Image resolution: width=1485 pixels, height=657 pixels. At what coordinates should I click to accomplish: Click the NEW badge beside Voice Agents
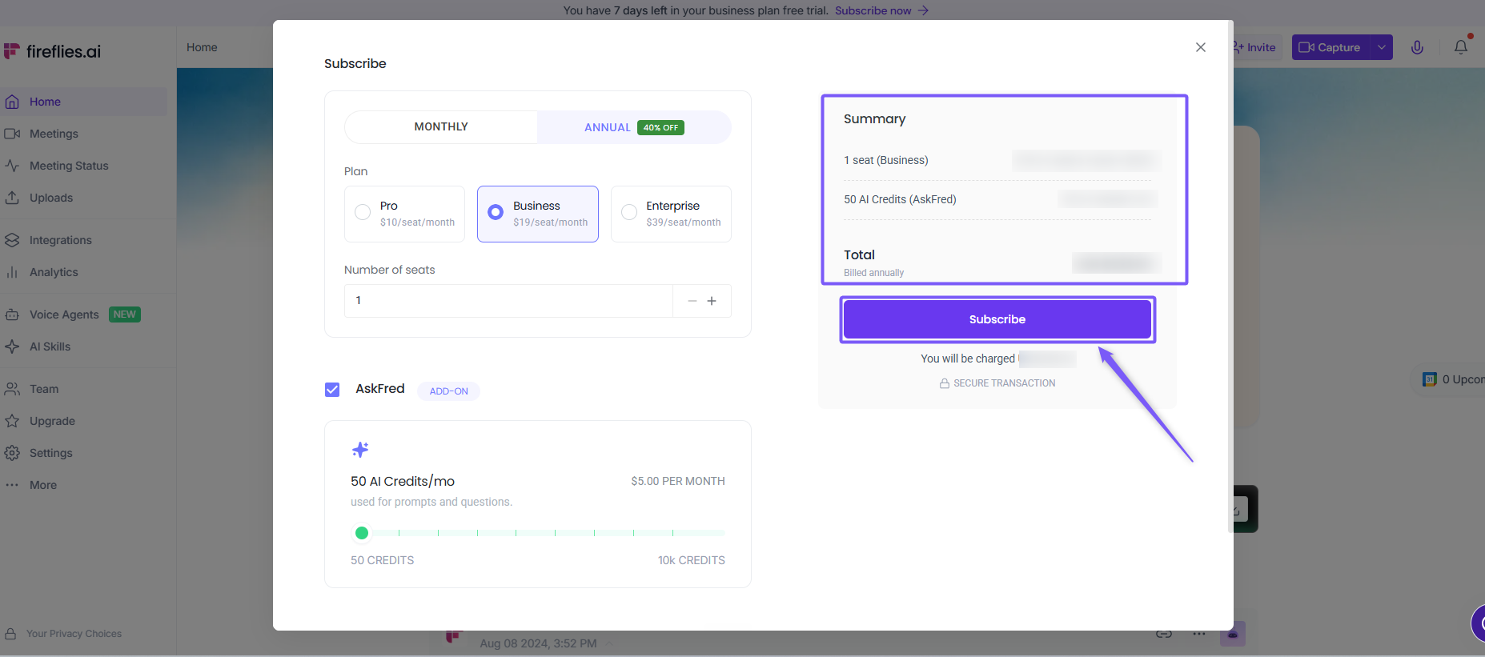click(125, 314)
